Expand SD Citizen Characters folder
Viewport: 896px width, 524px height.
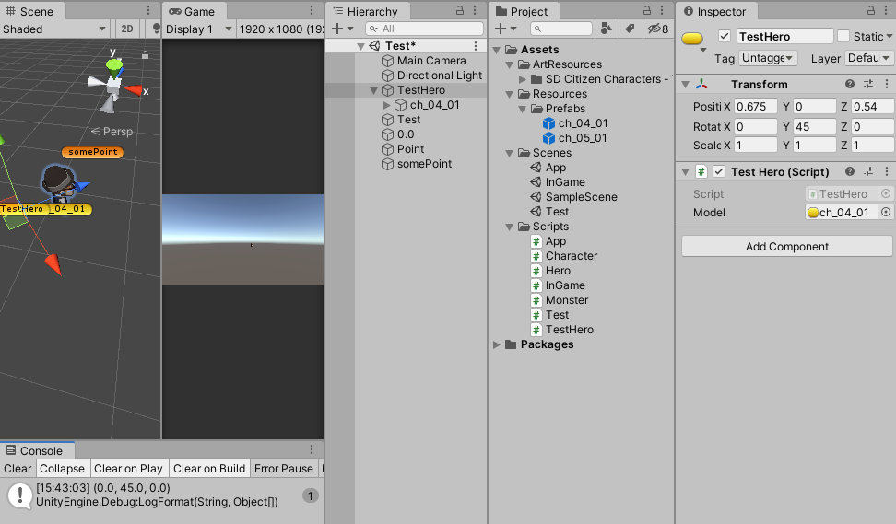pyautogui.click(x=523, y=79)
